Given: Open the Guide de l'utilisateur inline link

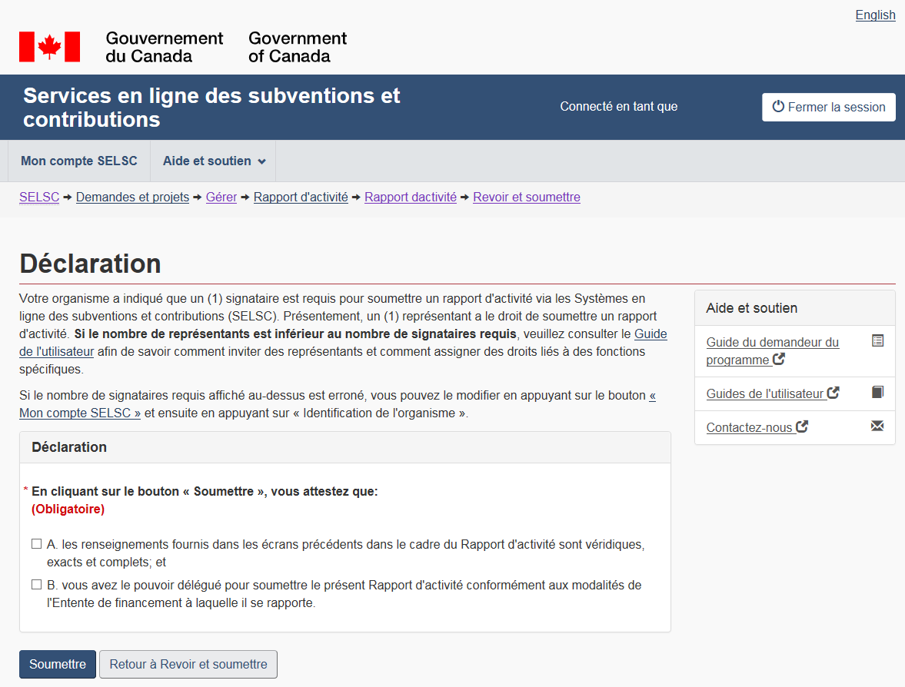Looking at the screenshot, I should point(650,334).
